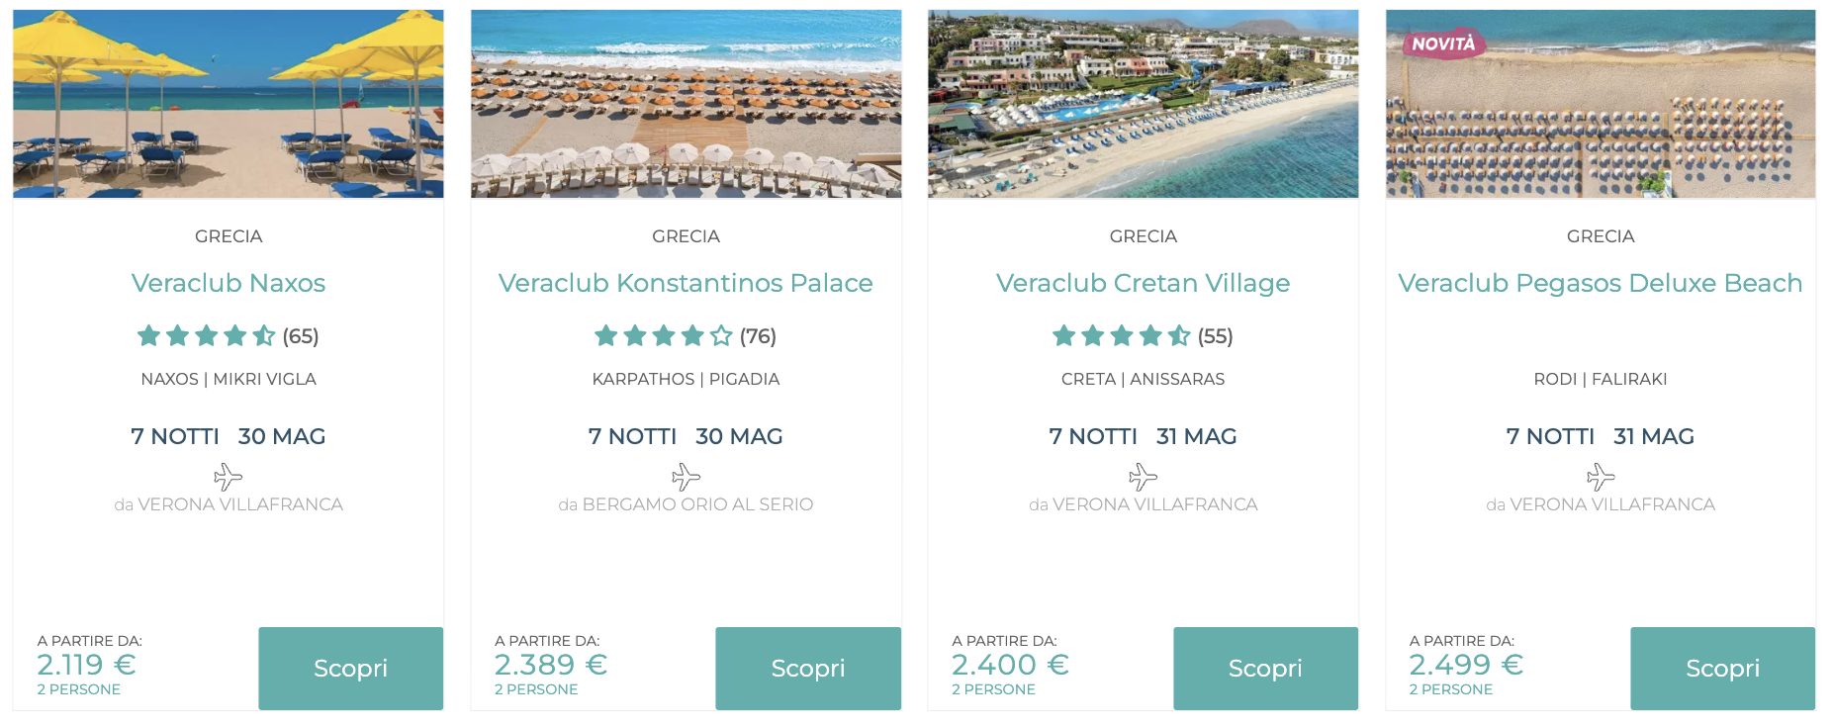Click the star rating of Veraclub Naxos
This screenshot has width=1832, height=726.
coord(207,336)
